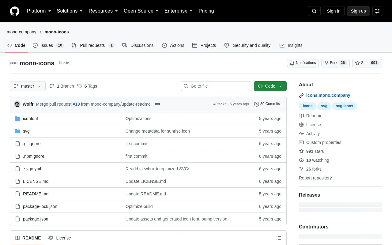
Task: Open the package.json file
Action: [36, 219]
